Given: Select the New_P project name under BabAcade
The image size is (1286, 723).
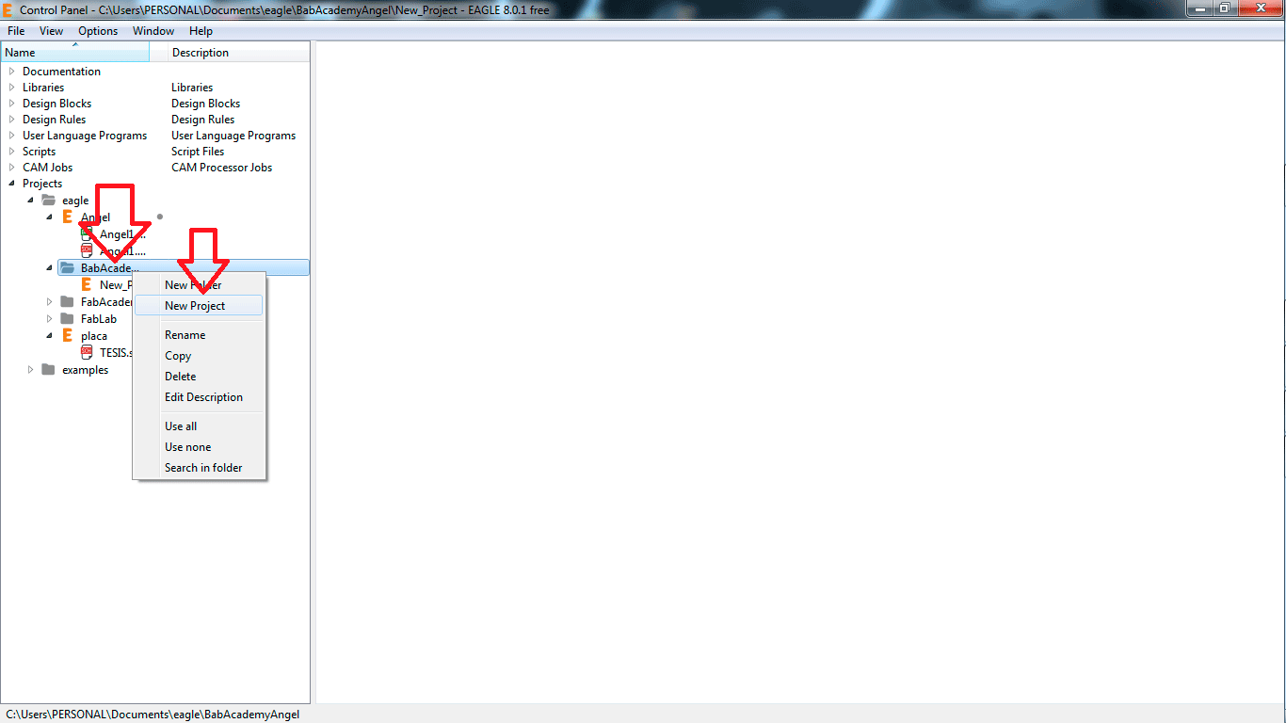Looking at the screenshot, I should [x=115, y=285].
